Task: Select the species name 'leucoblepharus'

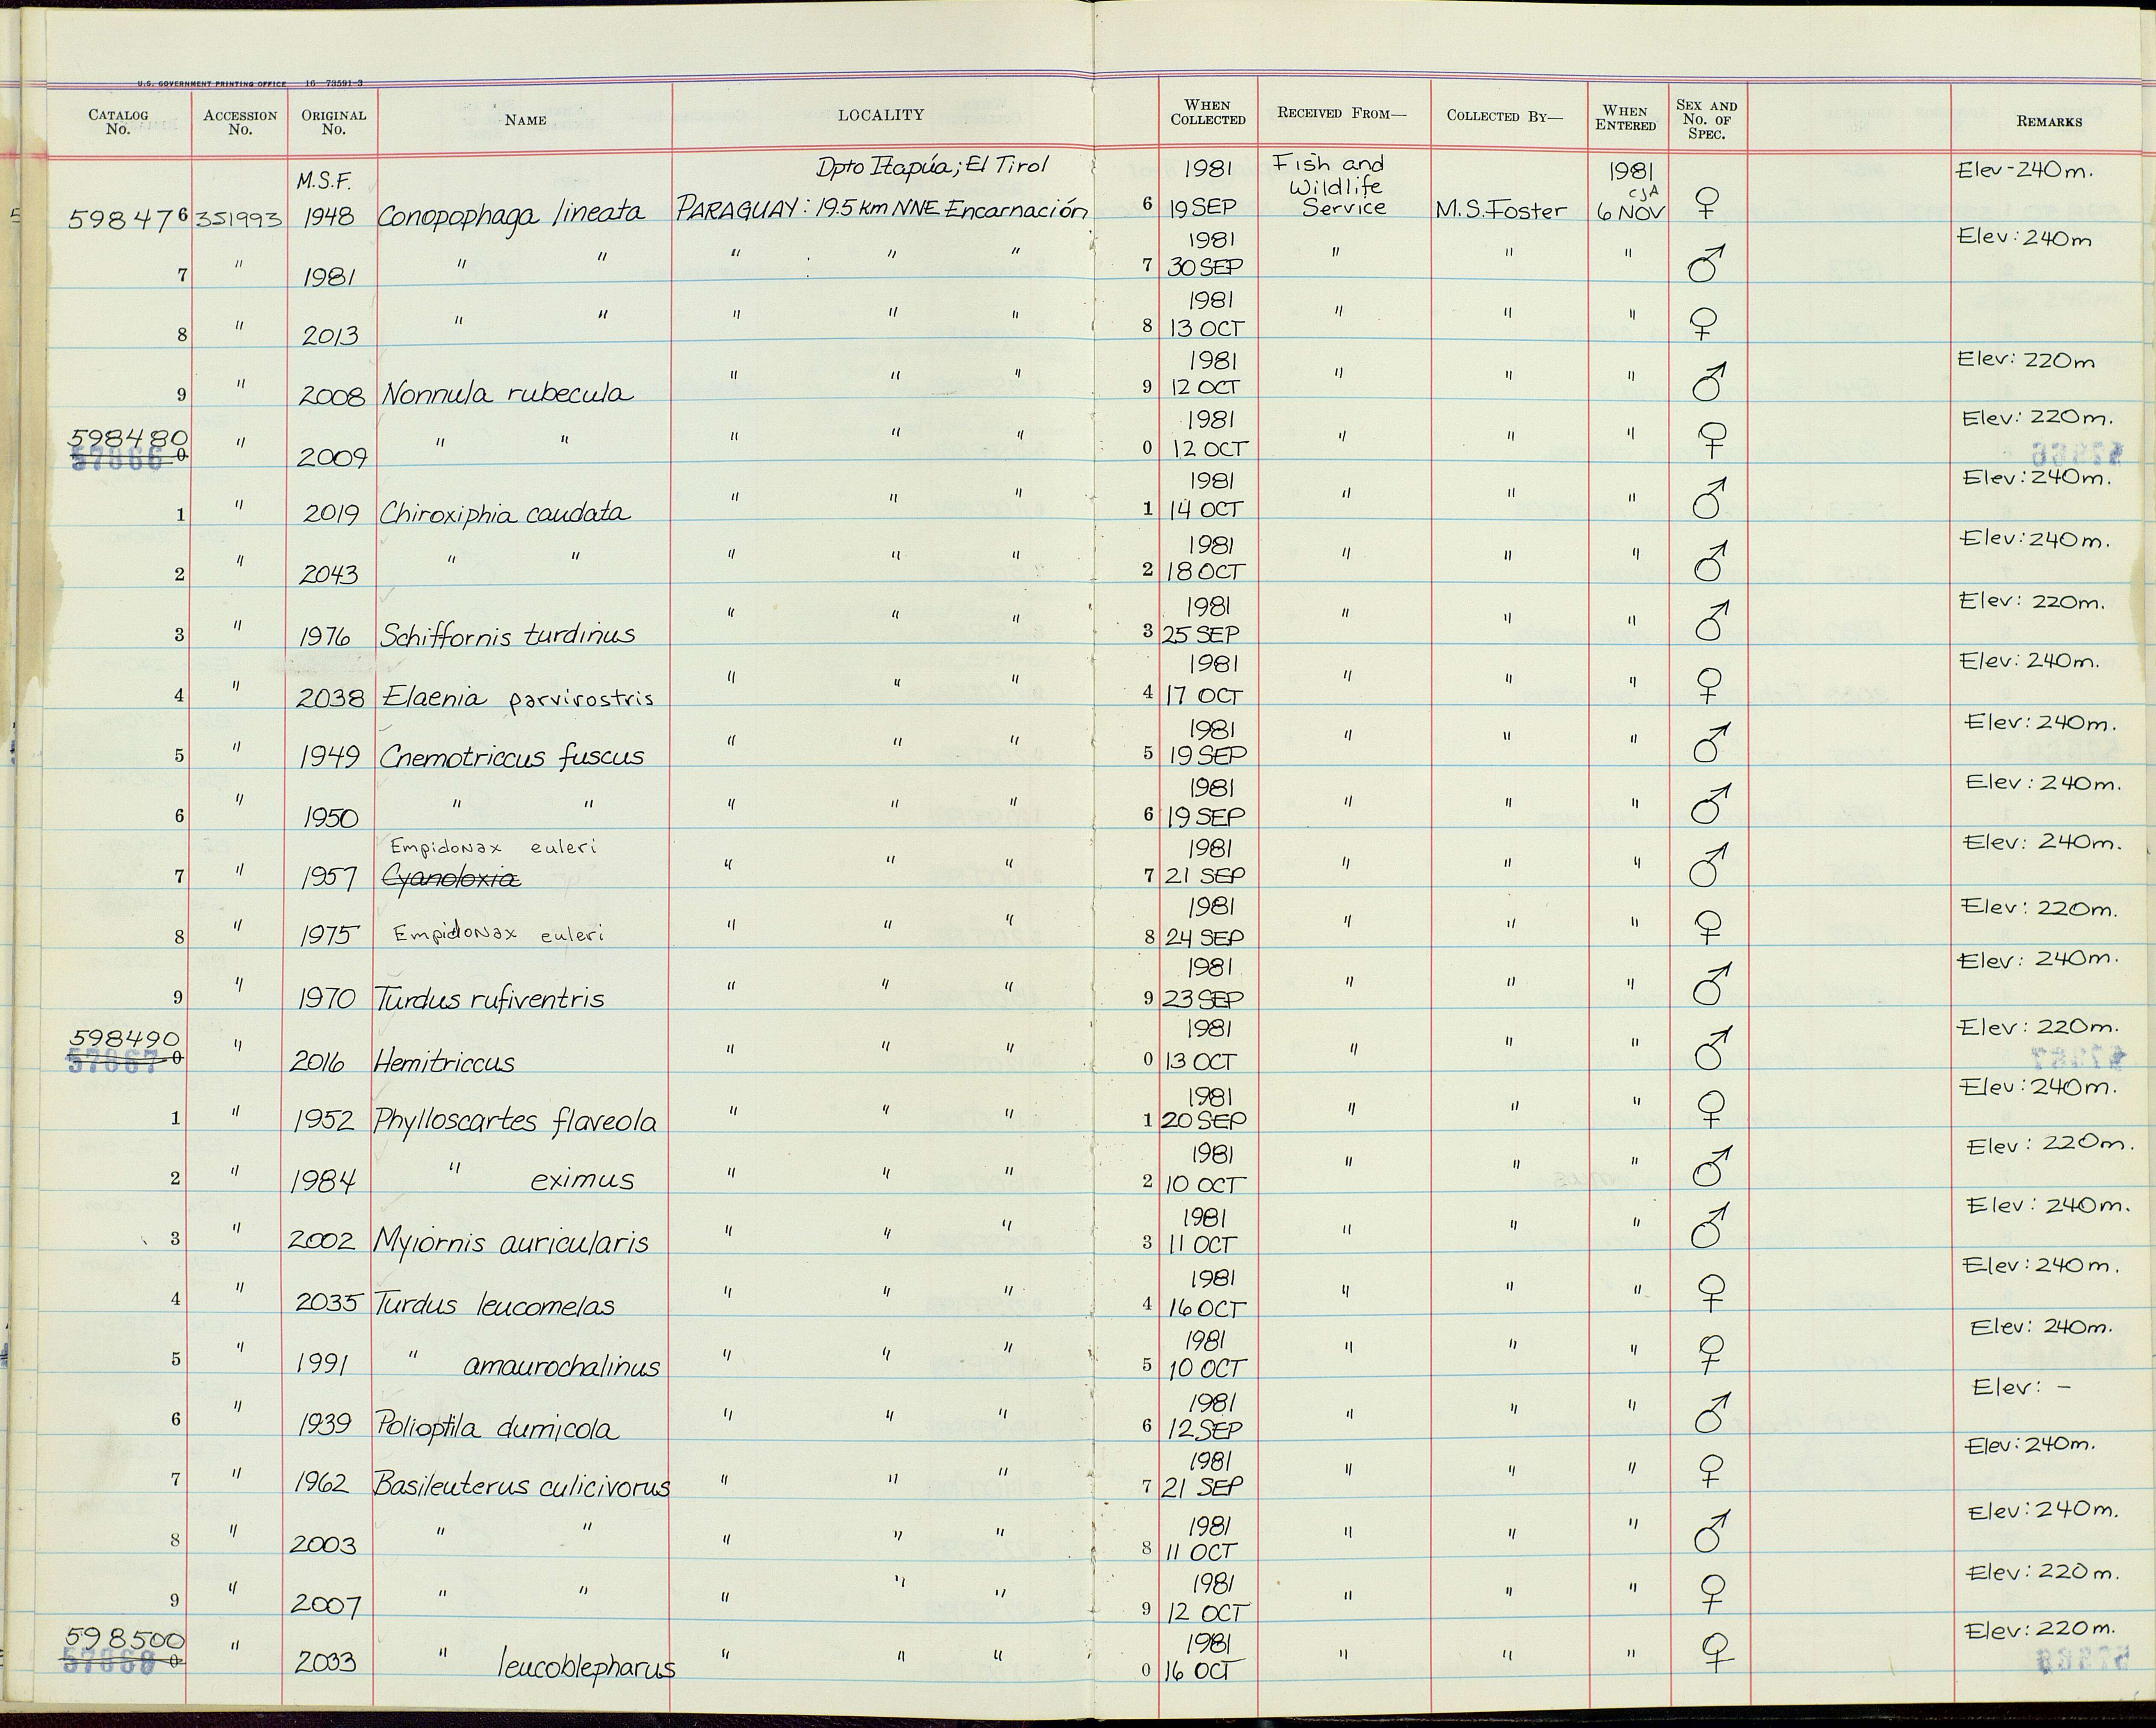Action: point(587,1667)
